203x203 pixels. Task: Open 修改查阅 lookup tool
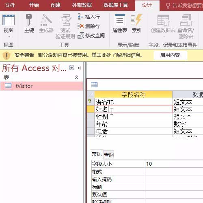tap(91, 35)
